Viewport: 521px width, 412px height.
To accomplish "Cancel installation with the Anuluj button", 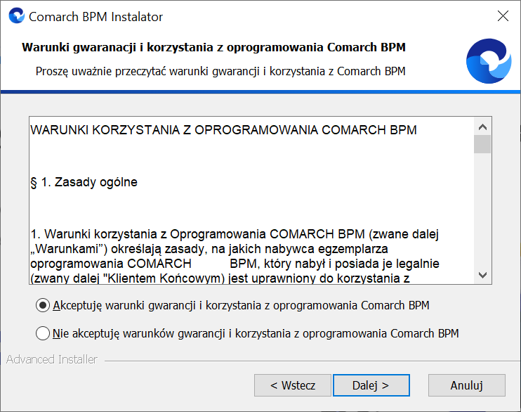I will point(467,385).
